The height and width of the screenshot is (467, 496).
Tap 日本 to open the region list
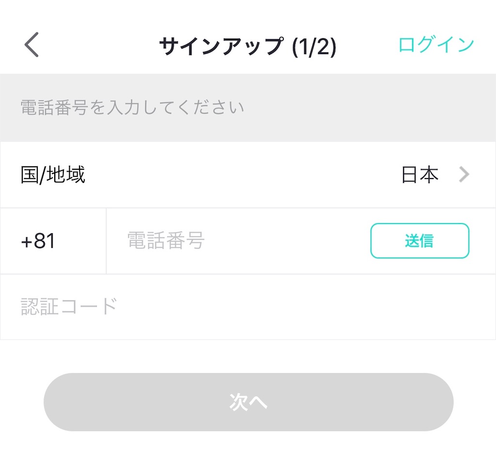pyautogui.click(x=419, y=174)
